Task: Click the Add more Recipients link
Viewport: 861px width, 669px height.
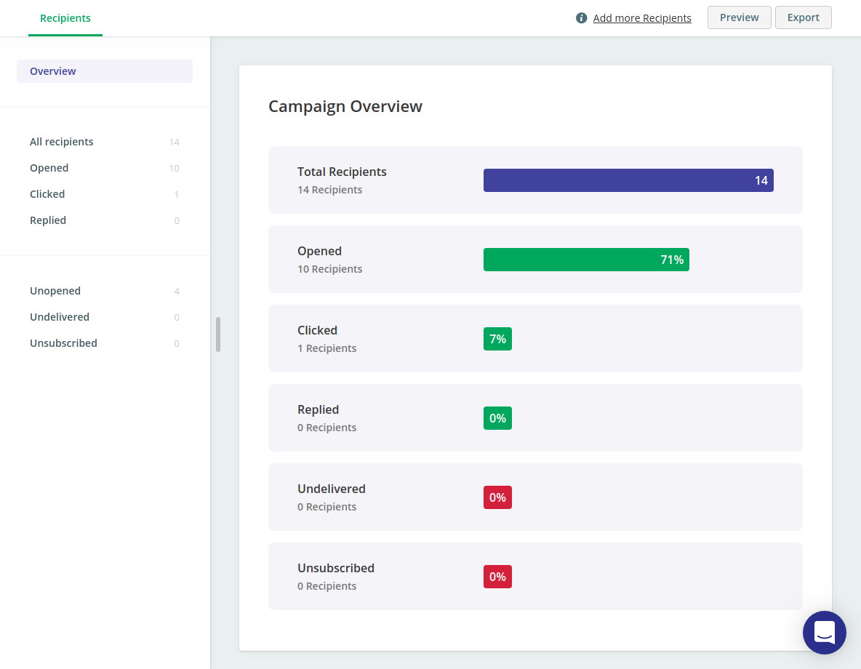Action: click(642, 18)
